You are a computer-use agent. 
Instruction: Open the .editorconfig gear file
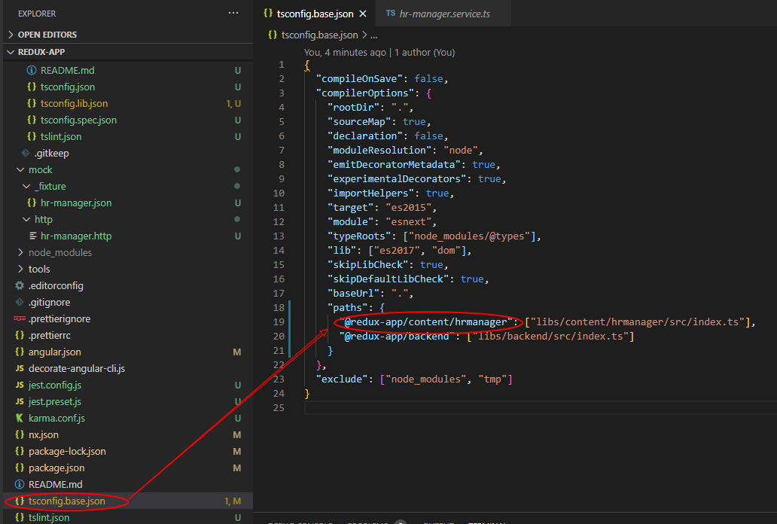[x=56, y=285]
